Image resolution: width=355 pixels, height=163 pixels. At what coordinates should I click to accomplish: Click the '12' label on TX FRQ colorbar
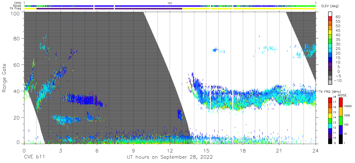click(335, 128)
